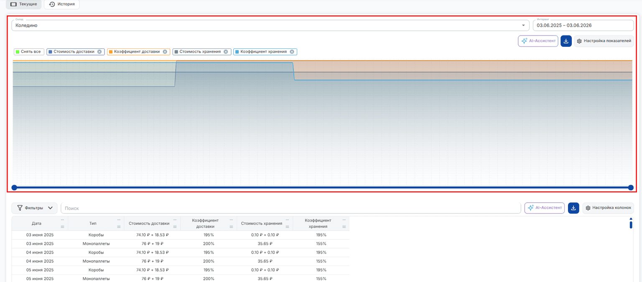Remove the Стоимость хранения chip via its X

pyautogui.click(x=226, y=52)
